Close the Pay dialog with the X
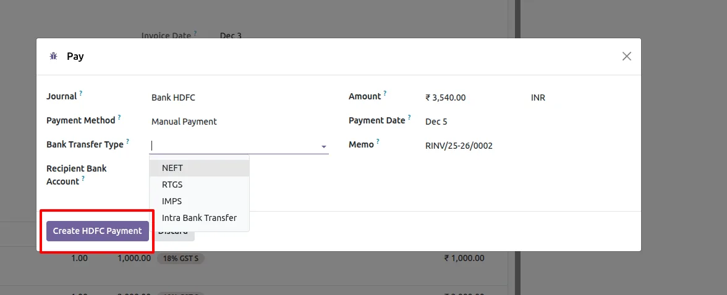 (626, 56)
